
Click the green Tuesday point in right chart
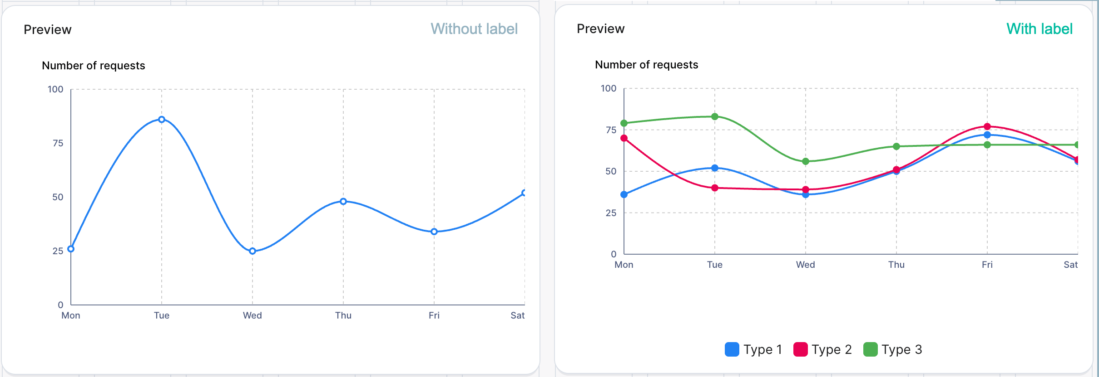[x=715, y=116]
